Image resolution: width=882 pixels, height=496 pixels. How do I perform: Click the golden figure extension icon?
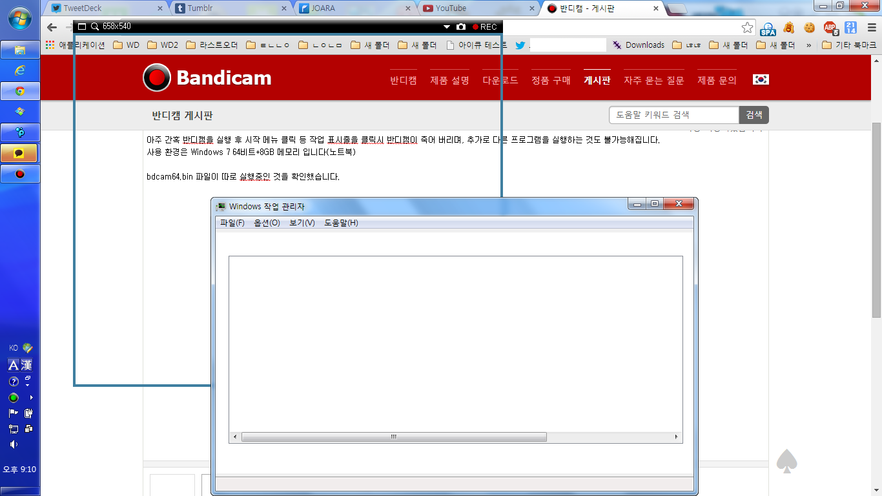[x=788, y=28]
